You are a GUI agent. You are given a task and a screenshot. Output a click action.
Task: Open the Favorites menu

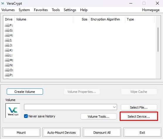point(41,10)
